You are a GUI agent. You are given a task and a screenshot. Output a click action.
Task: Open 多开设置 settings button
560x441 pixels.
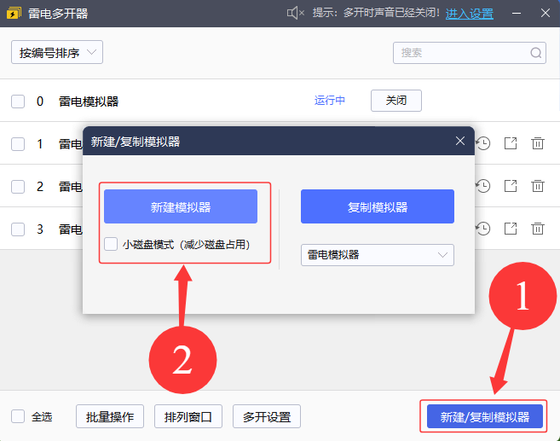pos(267,416)
